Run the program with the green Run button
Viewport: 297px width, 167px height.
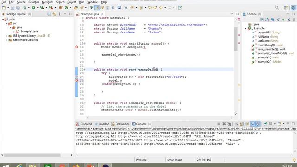point(33,8)
